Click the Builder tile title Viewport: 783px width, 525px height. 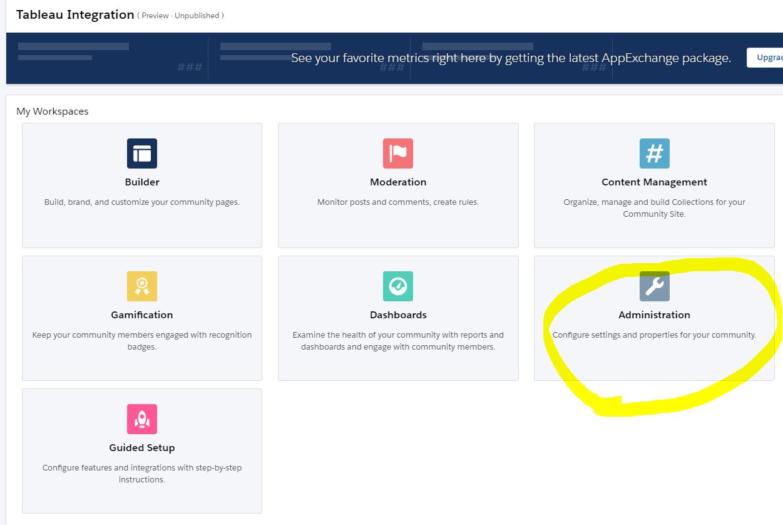tap(142, 182)
